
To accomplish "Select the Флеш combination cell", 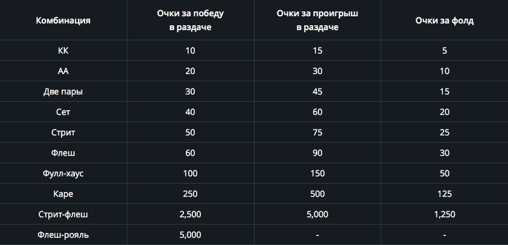I will coord(63,153).
